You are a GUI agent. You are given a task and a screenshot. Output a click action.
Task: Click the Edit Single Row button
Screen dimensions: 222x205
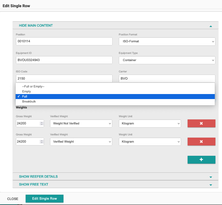click(x=44, y=199)
